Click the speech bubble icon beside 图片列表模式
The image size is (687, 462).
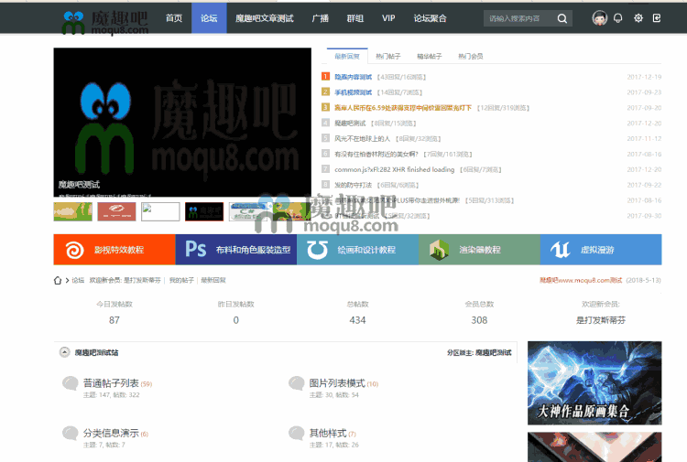(x=296, y=383)
